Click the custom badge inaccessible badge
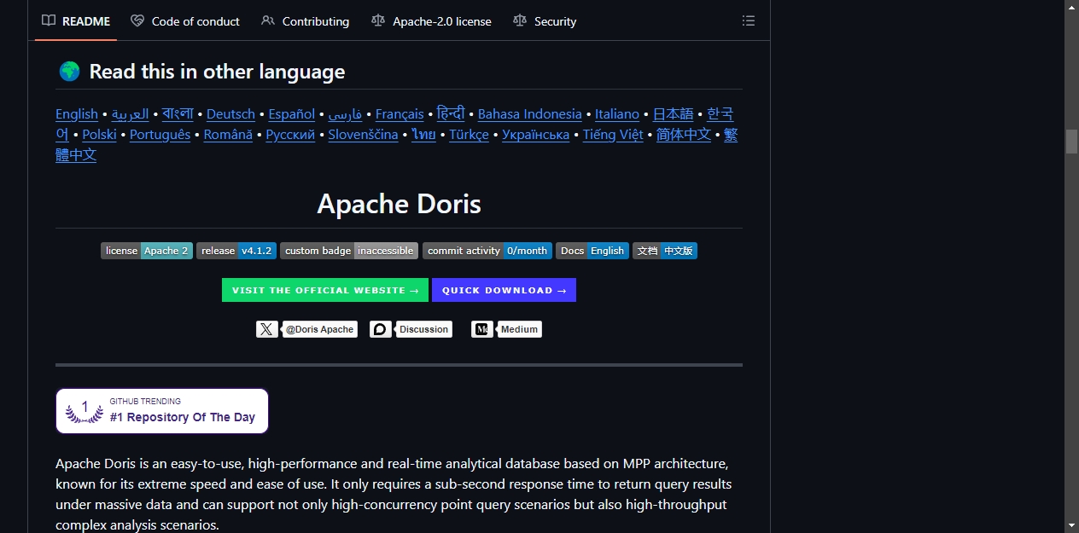1079x533 pixels. point(349,251)
